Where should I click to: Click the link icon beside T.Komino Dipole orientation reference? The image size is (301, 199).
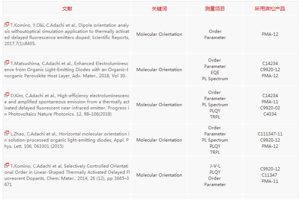tap(7, 24)
